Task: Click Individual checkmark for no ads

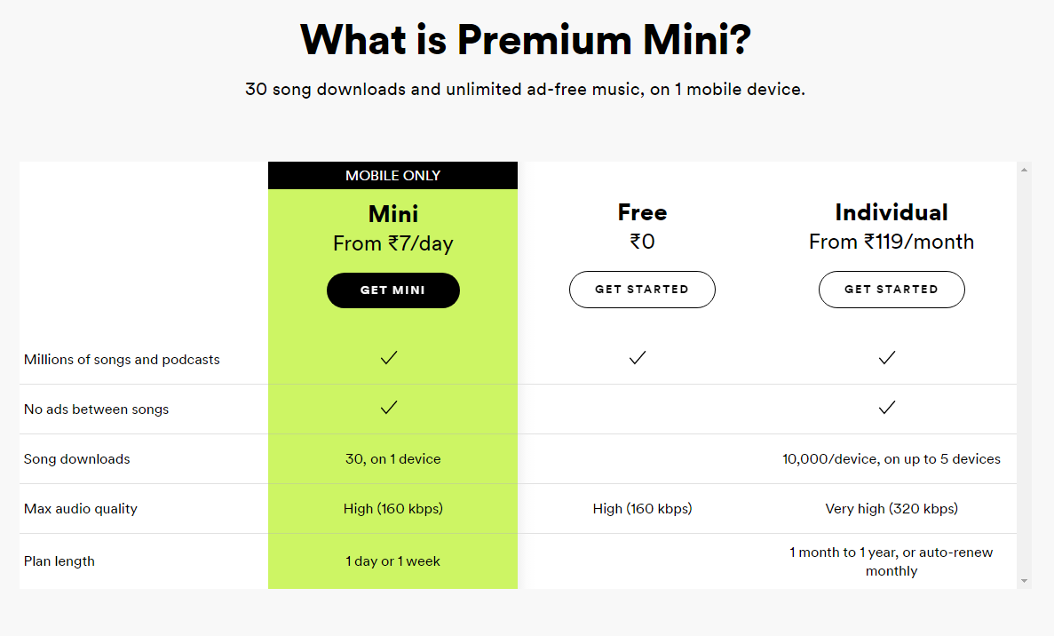Action: click(887, 408)
